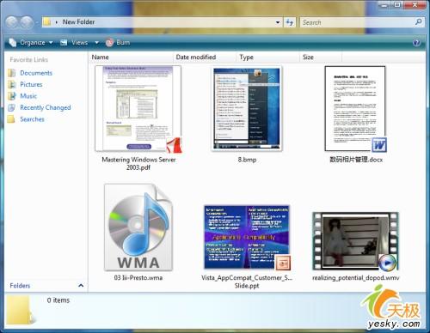Click the PowerPoint badge on ppt thumbnail
430x333 pixels.
tap(283, 263)
